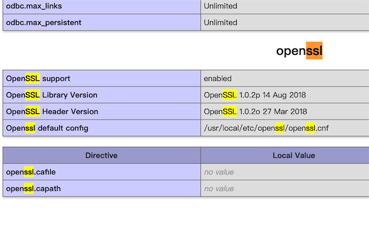This screenshot has width=369, height=229.
Task: Click the Local Value column header
Action: click(x=294, y=155)
